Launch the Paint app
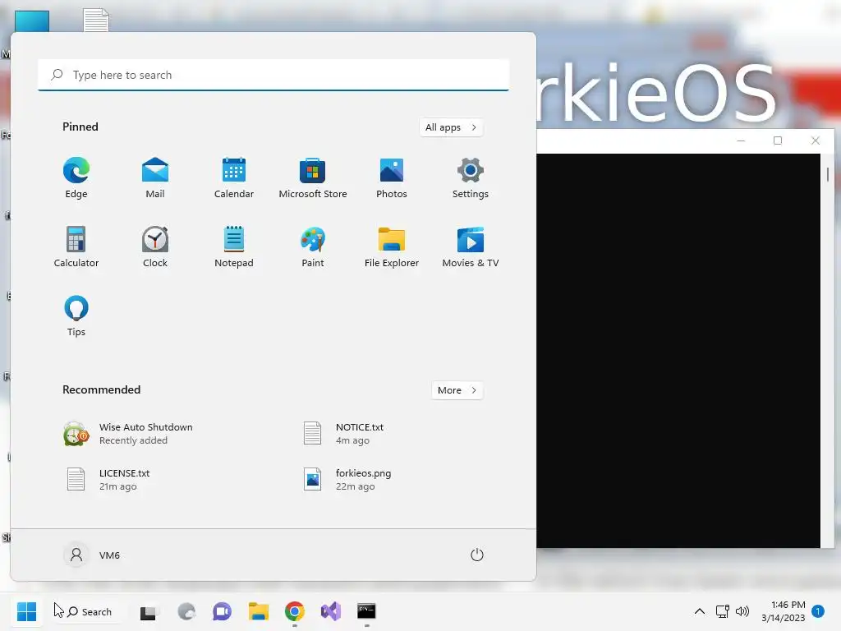The height and width of the screenshot is (631, 841). [x=313, y=246]
